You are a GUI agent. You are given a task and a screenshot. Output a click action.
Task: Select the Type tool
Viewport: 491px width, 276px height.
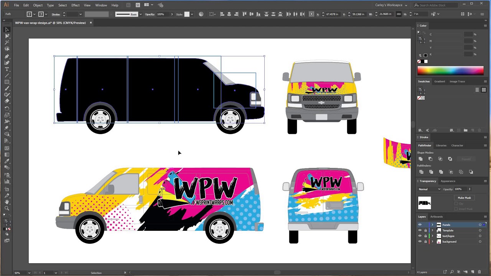point(7,69)
